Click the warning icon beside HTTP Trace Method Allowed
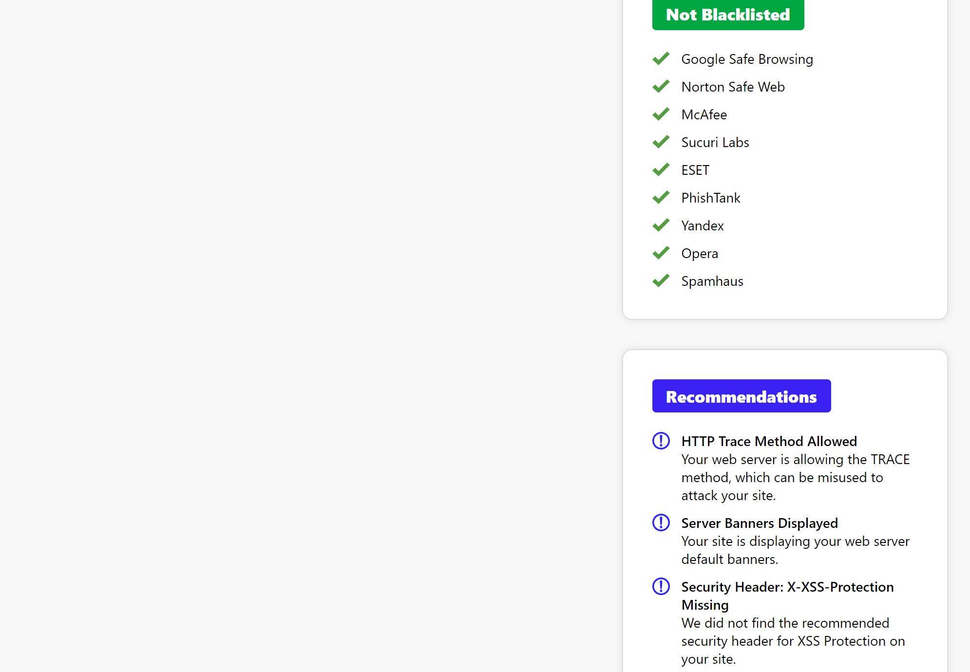 coord(661,441)
